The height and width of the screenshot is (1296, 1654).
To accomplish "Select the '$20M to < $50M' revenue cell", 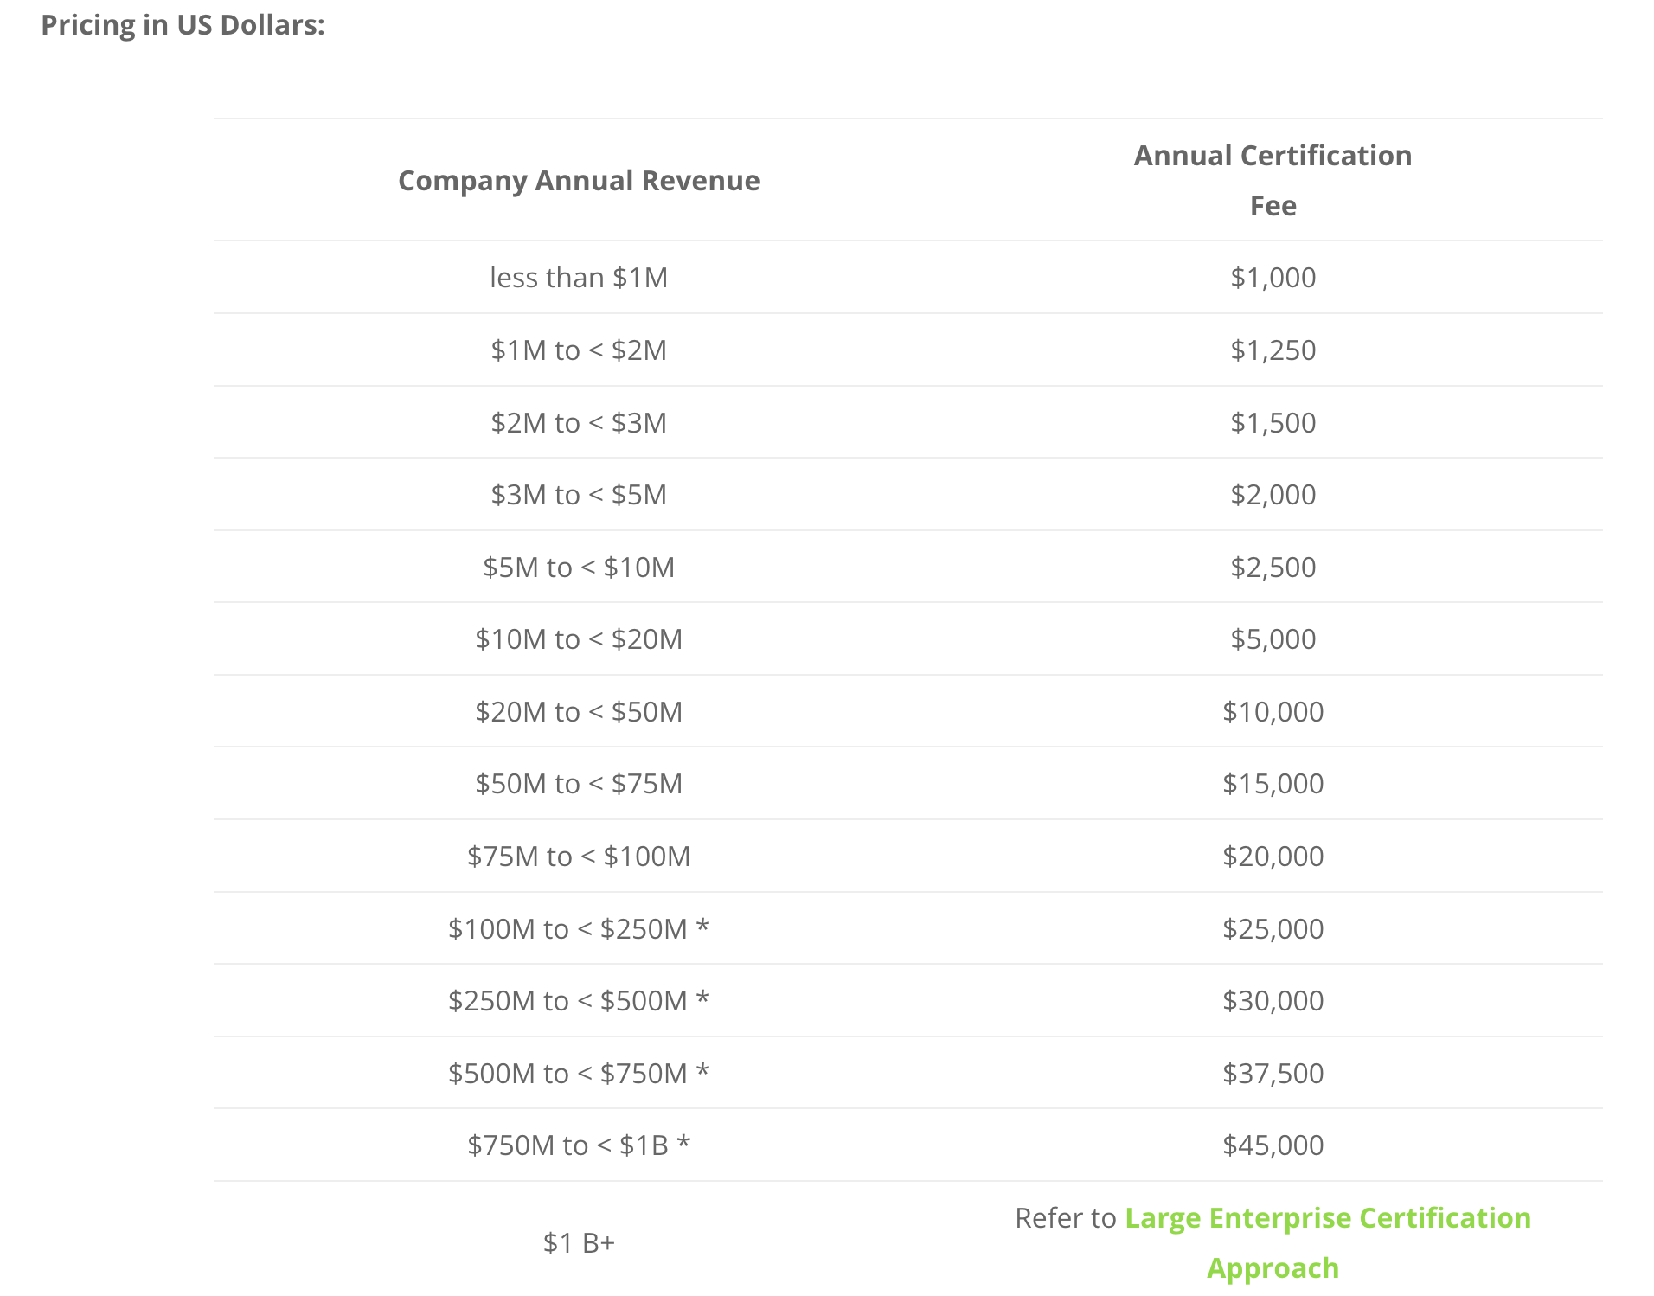I will pyautogui.click(x=579, y=712).
